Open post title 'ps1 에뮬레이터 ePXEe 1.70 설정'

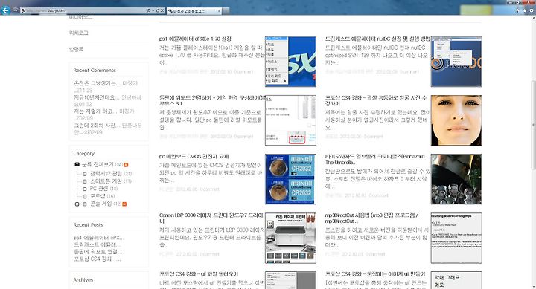click(x=195, y=39)
